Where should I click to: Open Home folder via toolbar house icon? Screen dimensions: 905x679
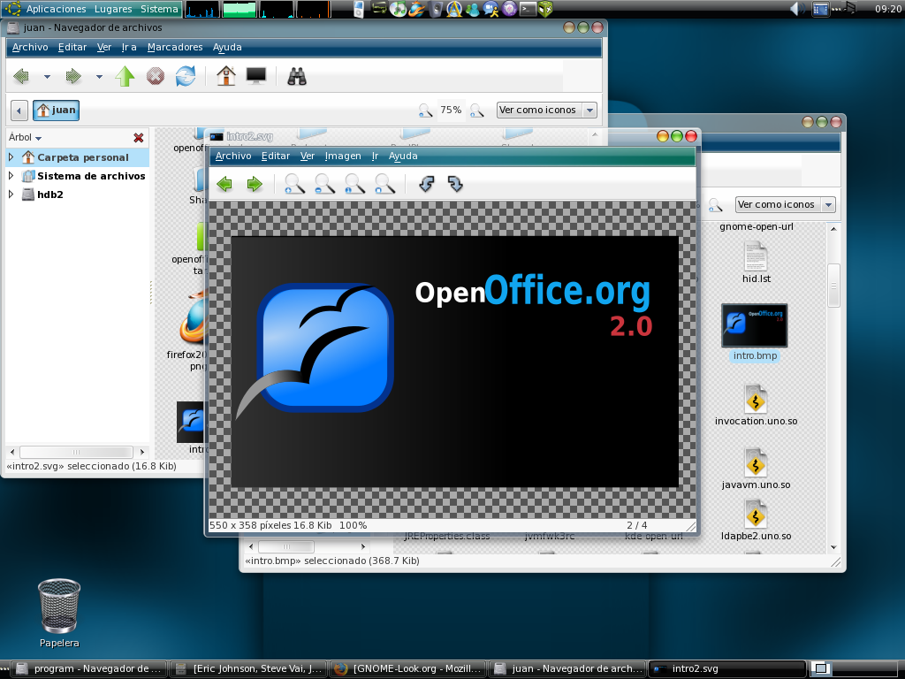pyautogui.click(x=226, y=76)
